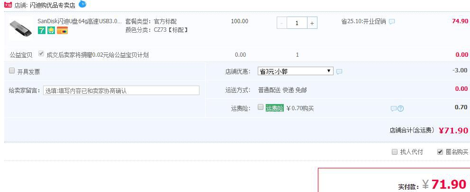Viewport: 470px width, 192px height.
Task: Open the 店铺优惠 dropdown 省3元:小郭
Action: [x=296, y=71]
